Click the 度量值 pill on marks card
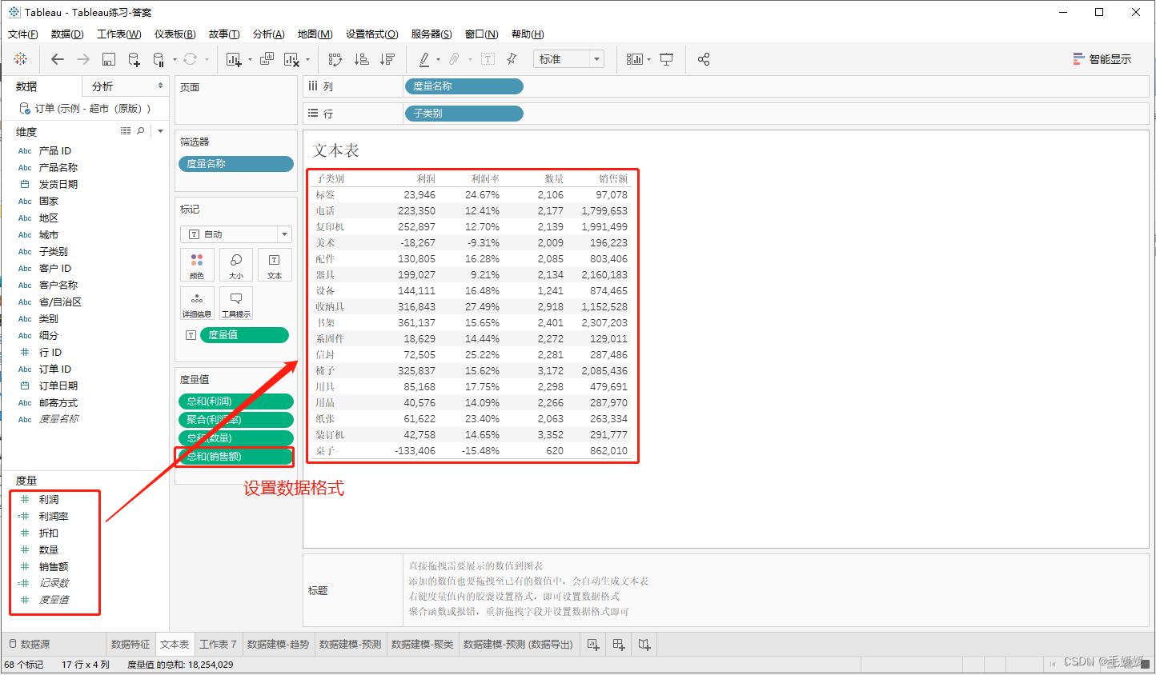The width and height of the screenshot is (1156, 675). [244, 335]
